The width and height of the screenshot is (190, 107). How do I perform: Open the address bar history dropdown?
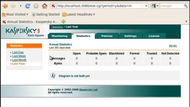[146, 6]
